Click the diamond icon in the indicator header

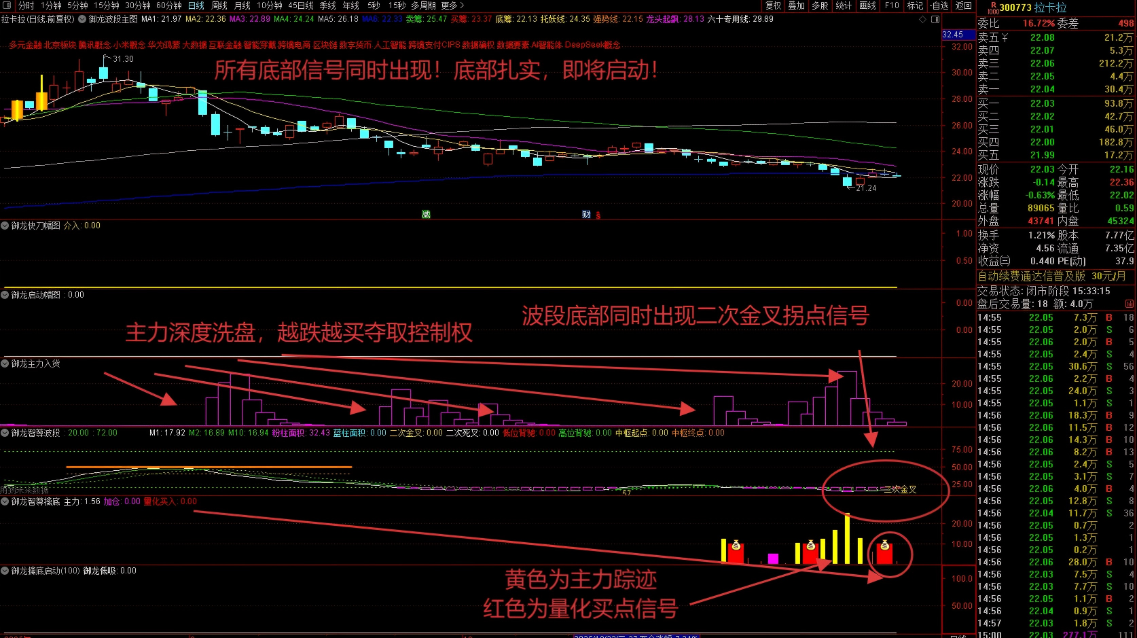pos(922,20)
